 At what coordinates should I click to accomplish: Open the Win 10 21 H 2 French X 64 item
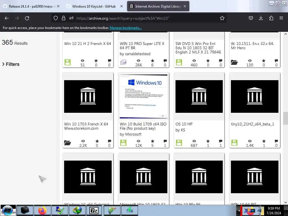coord(87,44)
